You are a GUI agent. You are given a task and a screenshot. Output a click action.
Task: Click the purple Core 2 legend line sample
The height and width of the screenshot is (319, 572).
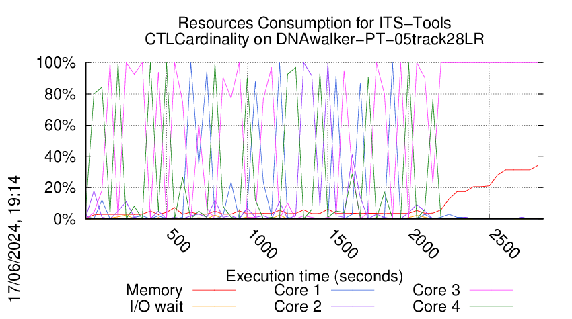(x=353, y=306)
